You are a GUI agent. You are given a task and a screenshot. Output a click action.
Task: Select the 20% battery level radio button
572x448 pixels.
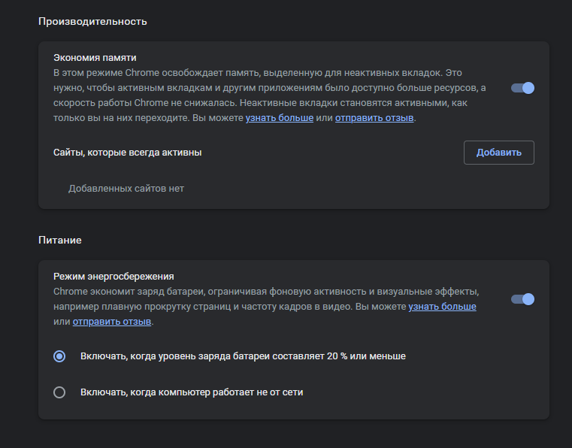[x=59, y=356]
